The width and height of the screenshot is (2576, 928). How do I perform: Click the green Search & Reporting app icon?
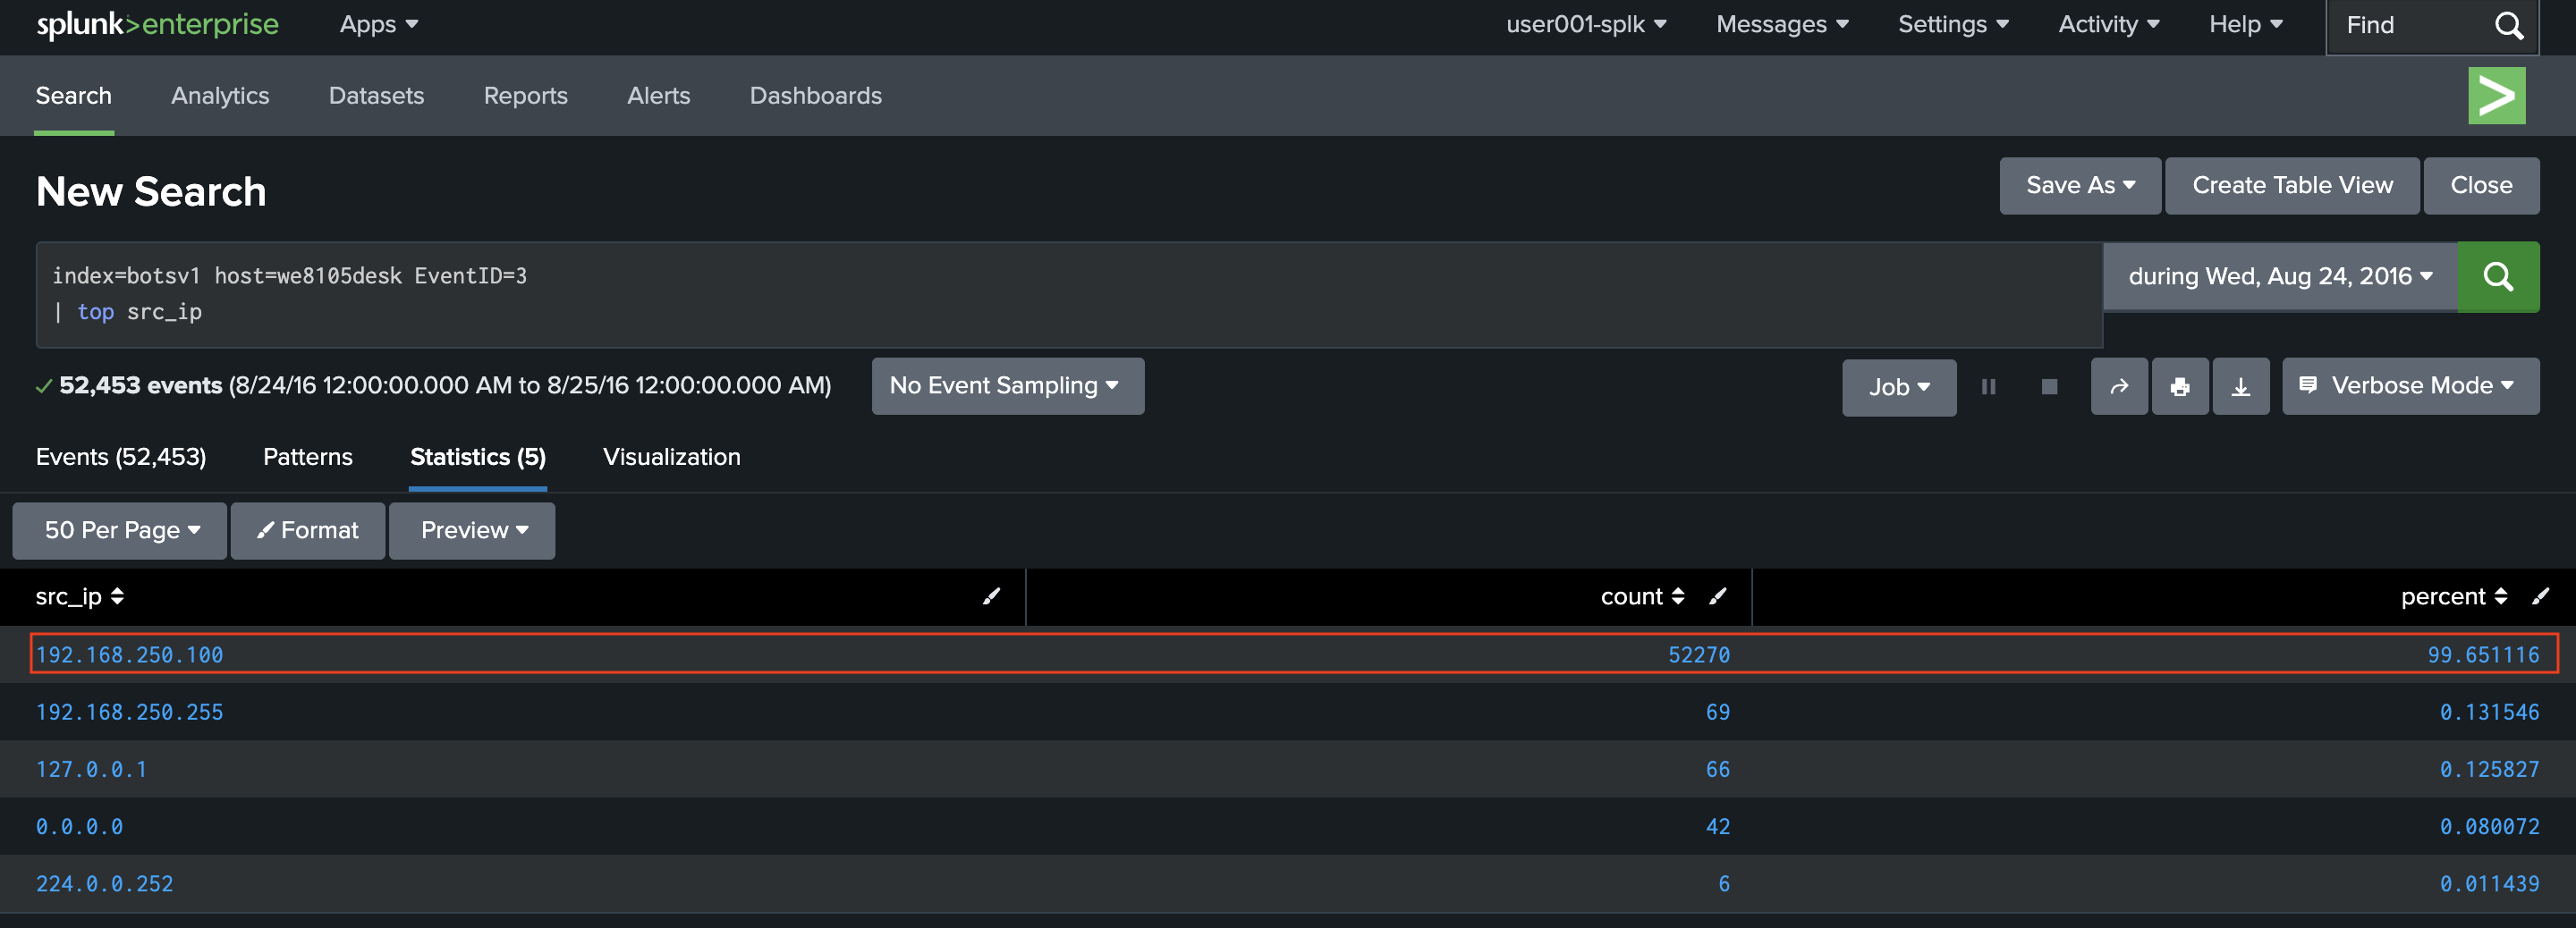2496,96
